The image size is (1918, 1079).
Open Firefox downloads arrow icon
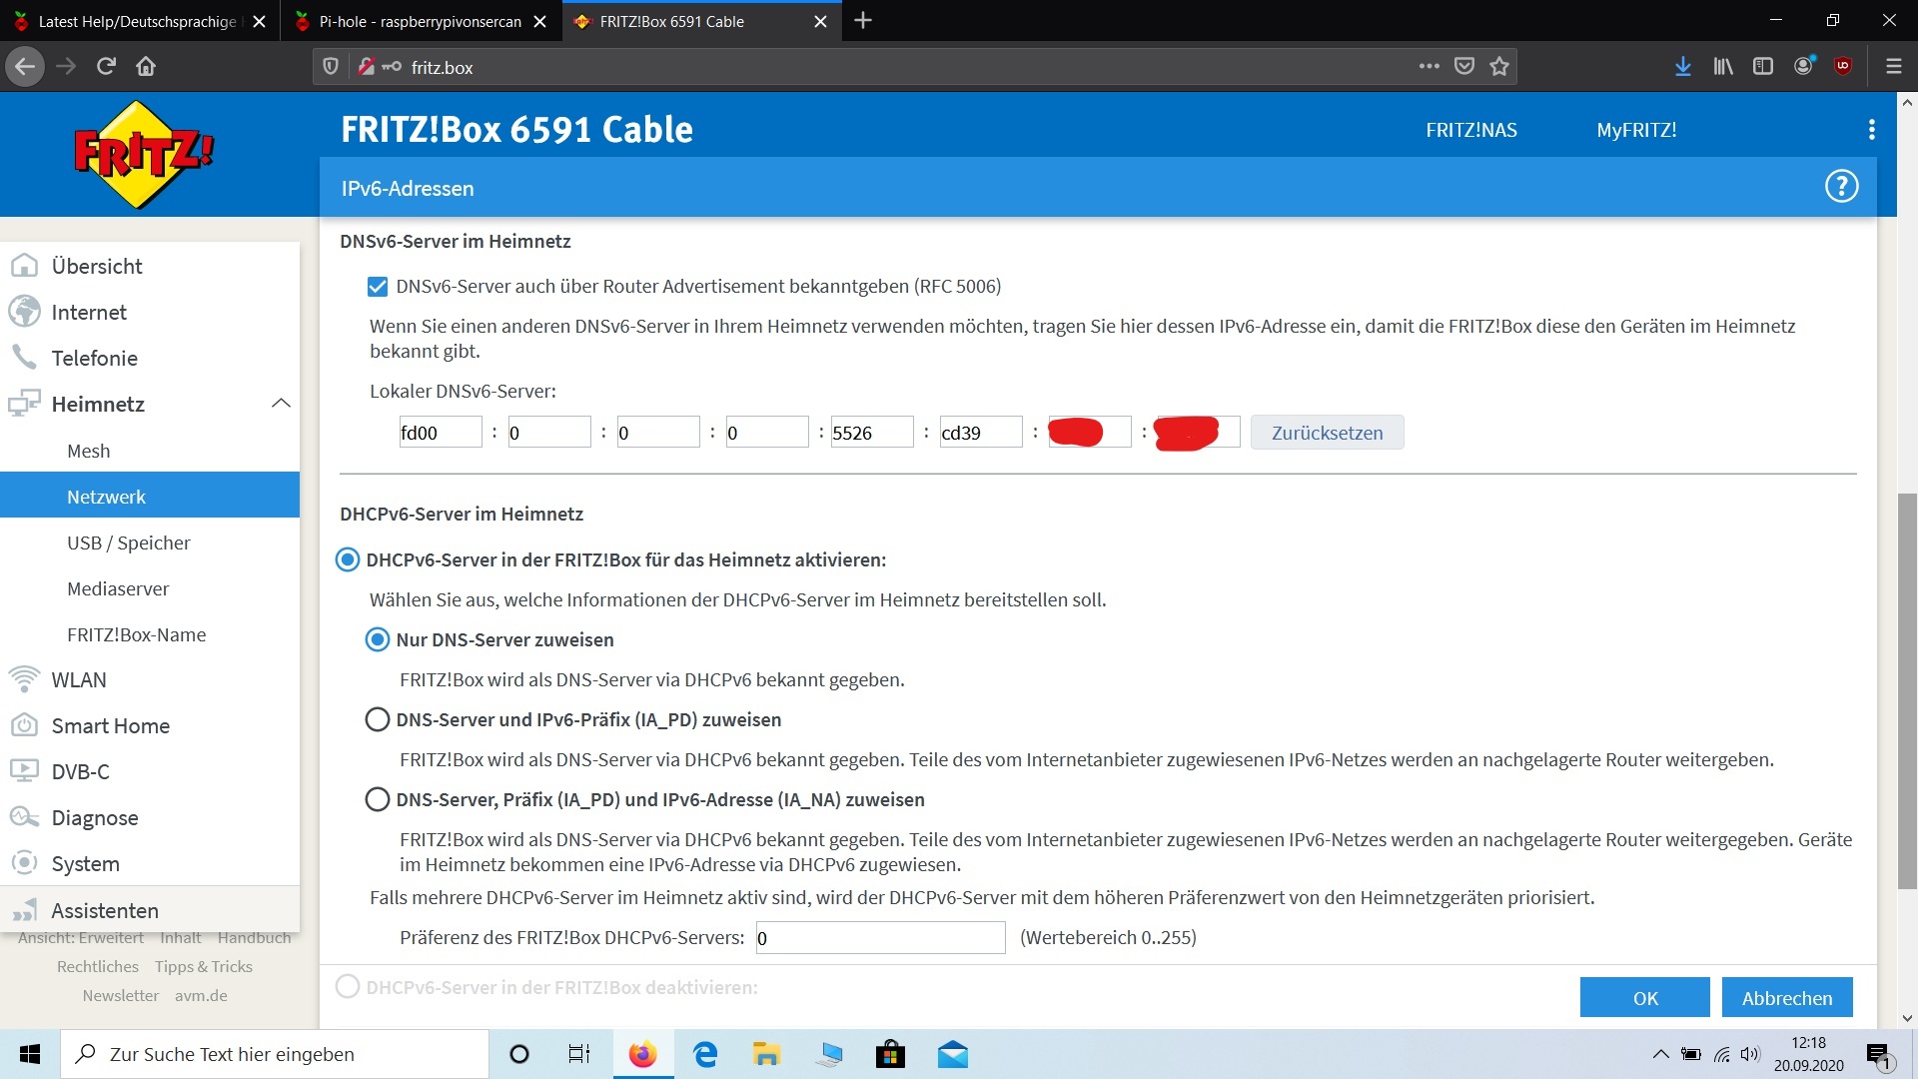[x=1683, y=67]
